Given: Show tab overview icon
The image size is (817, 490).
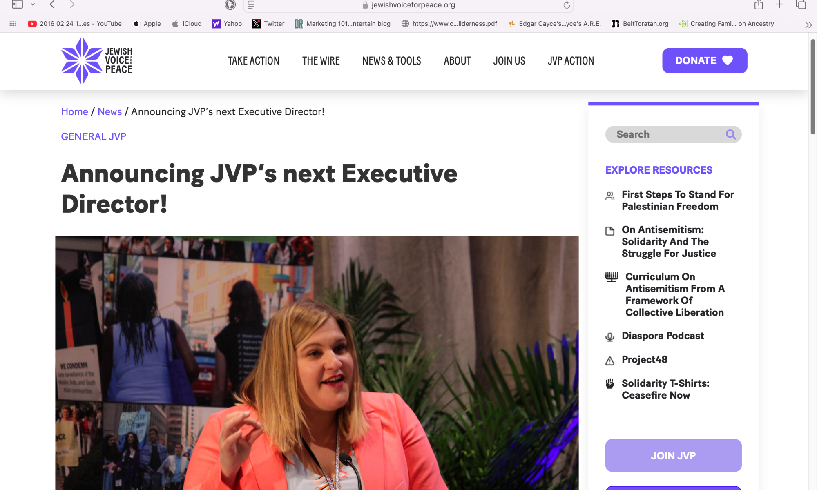Looking at the screenshot, I should click(x=801, y=4).
